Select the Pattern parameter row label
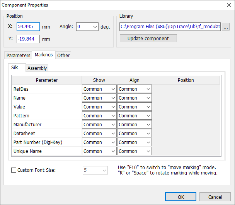The image size is (235, 205). pos(21,115)
